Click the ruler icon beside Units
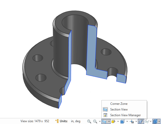The image size is (161, 124). pos(57,121)
